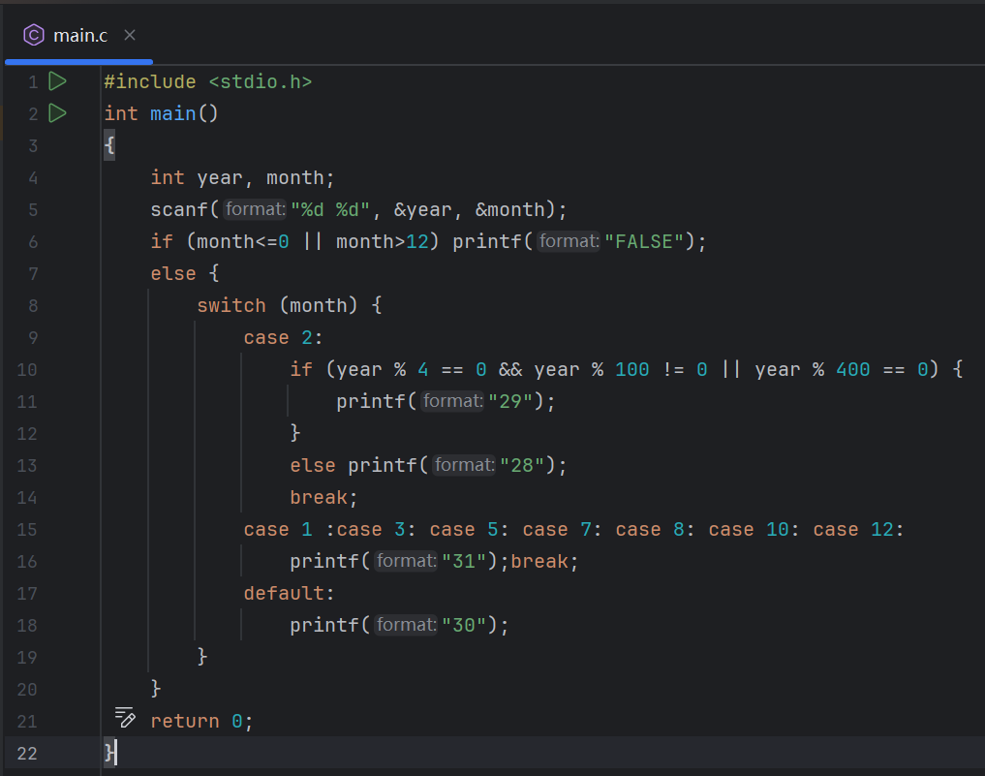Image resolution: width=985 pixels, height=776 pixels.
Task: Click the "31" string literal
Action: click(x=463, y=561)
